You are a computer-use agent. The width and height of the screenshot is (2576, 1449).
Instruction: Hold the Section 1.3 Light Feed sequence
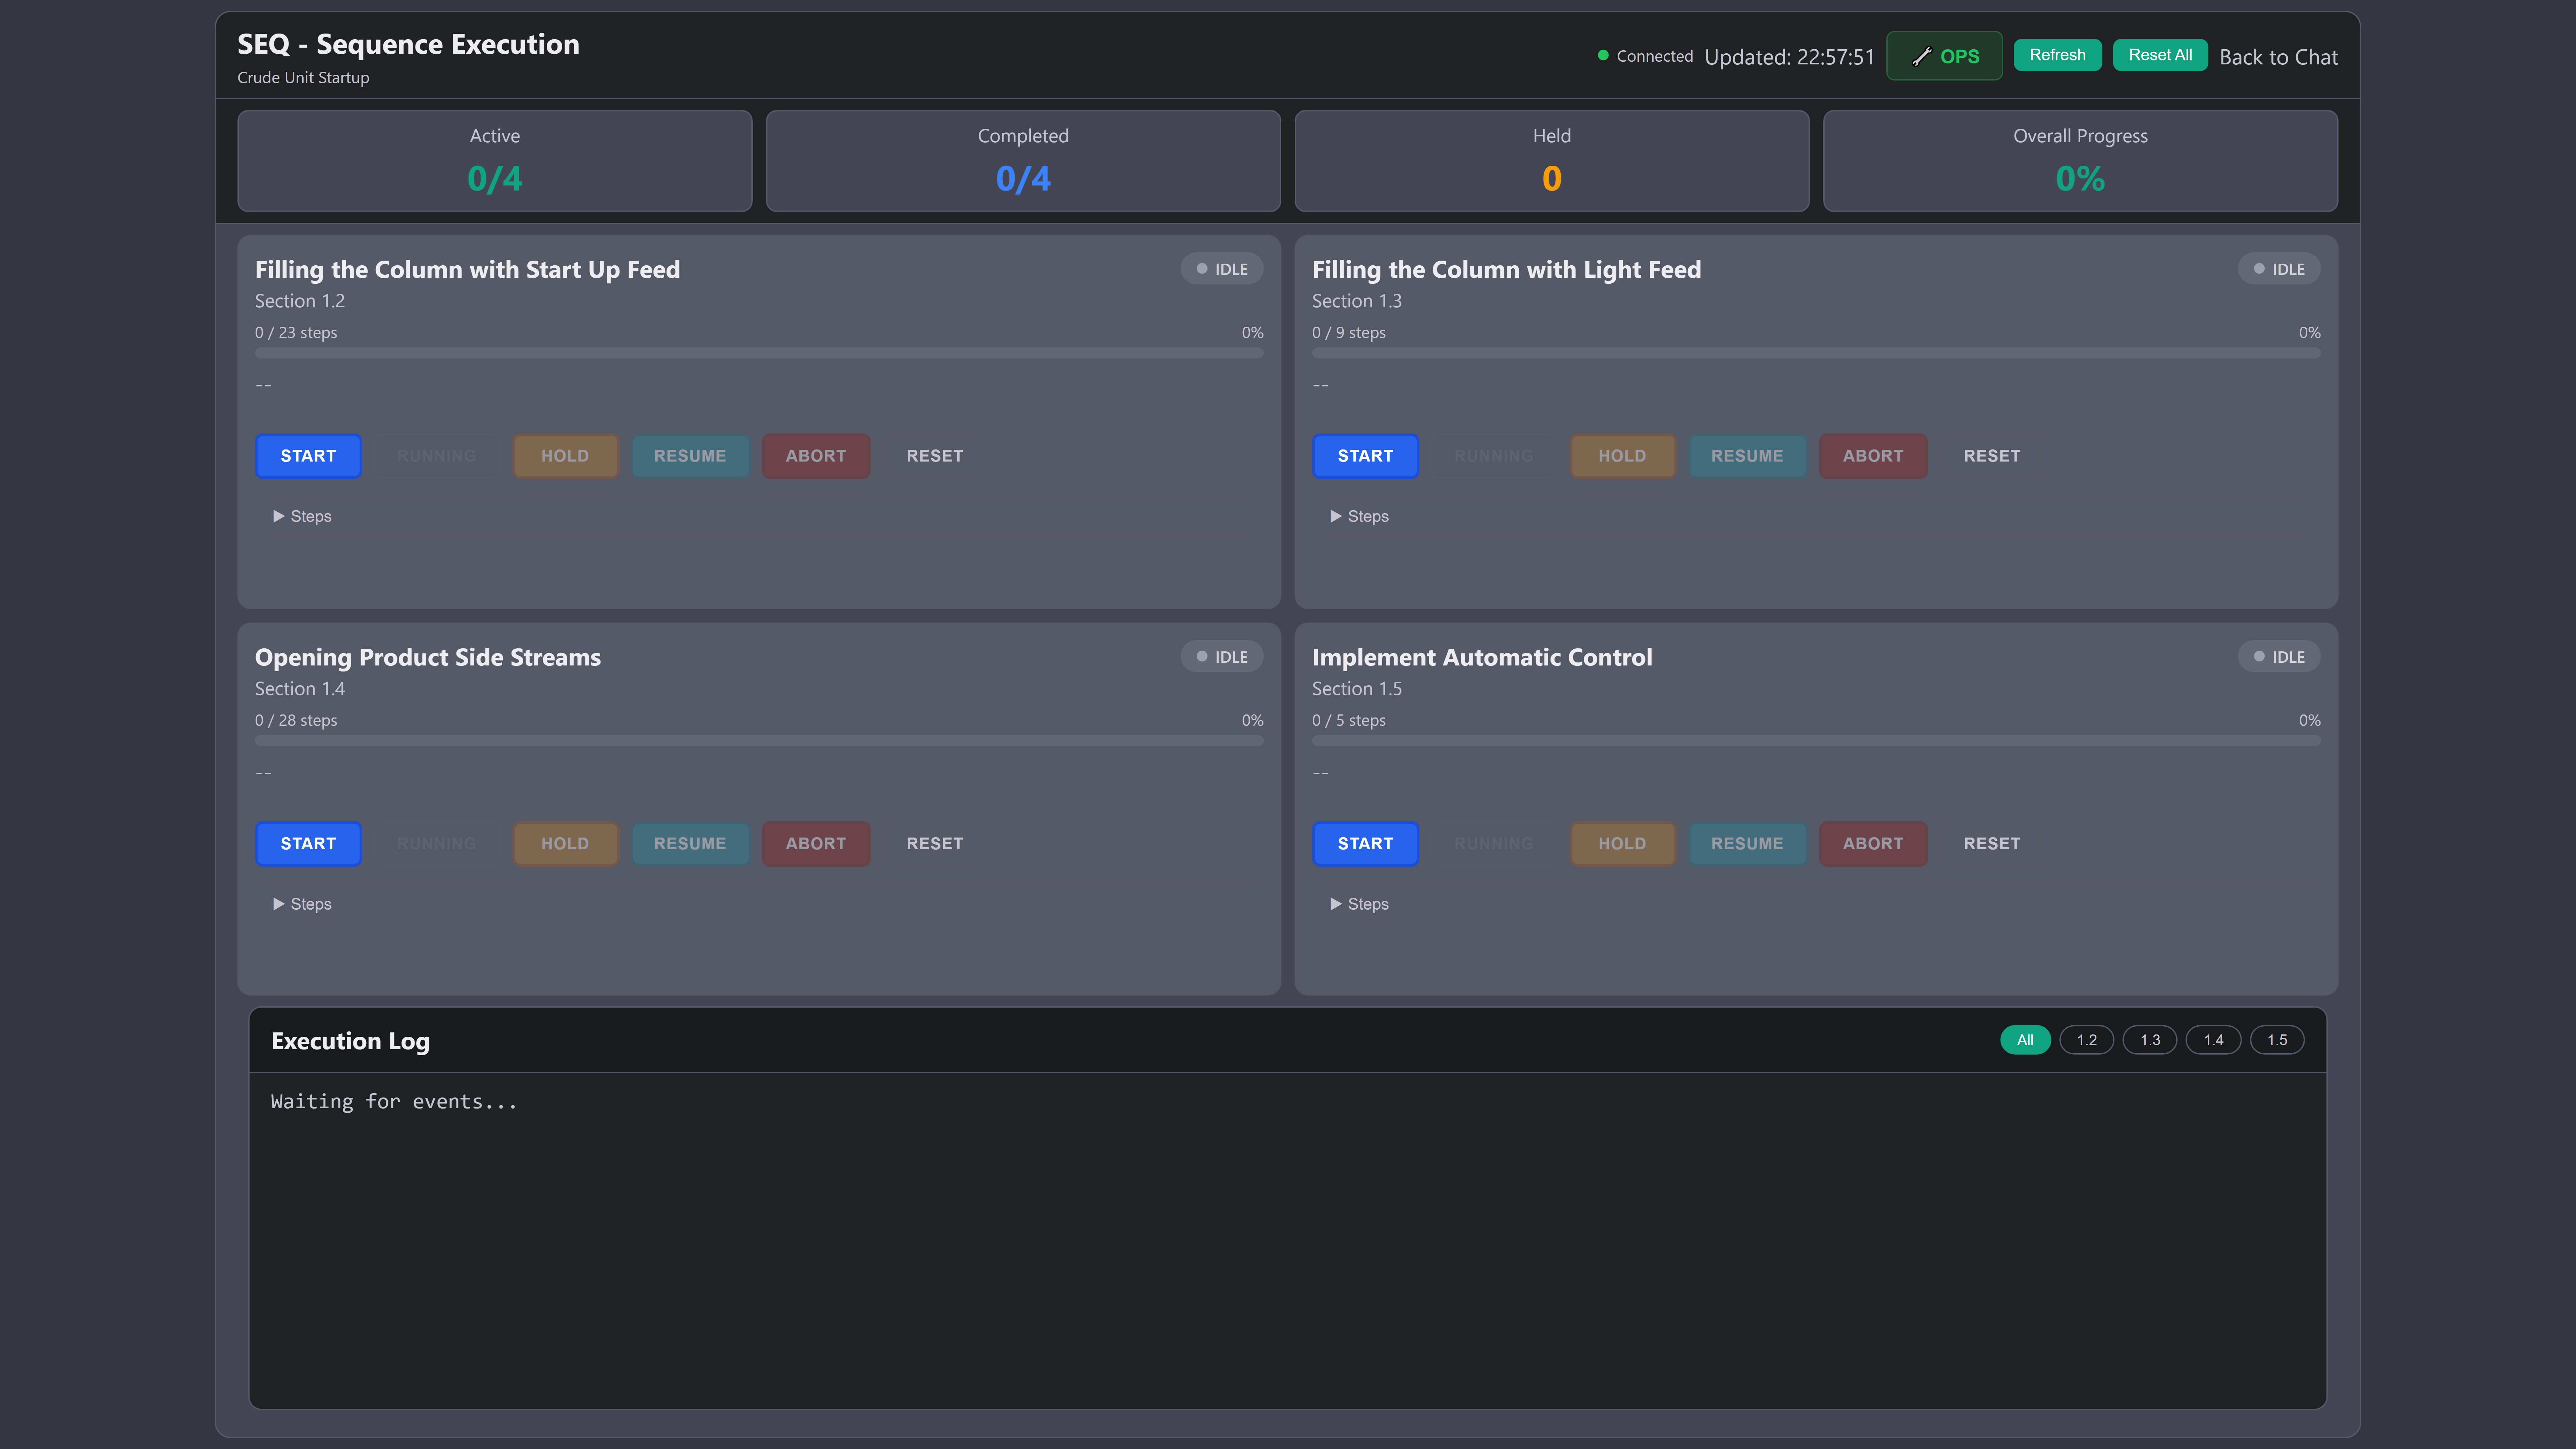(1622, 456)
